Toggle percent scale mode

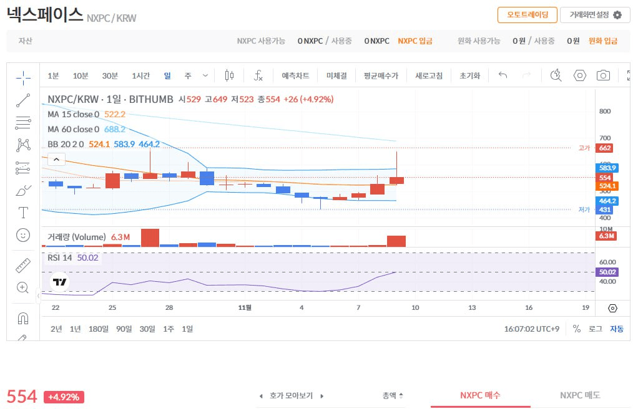576,329
